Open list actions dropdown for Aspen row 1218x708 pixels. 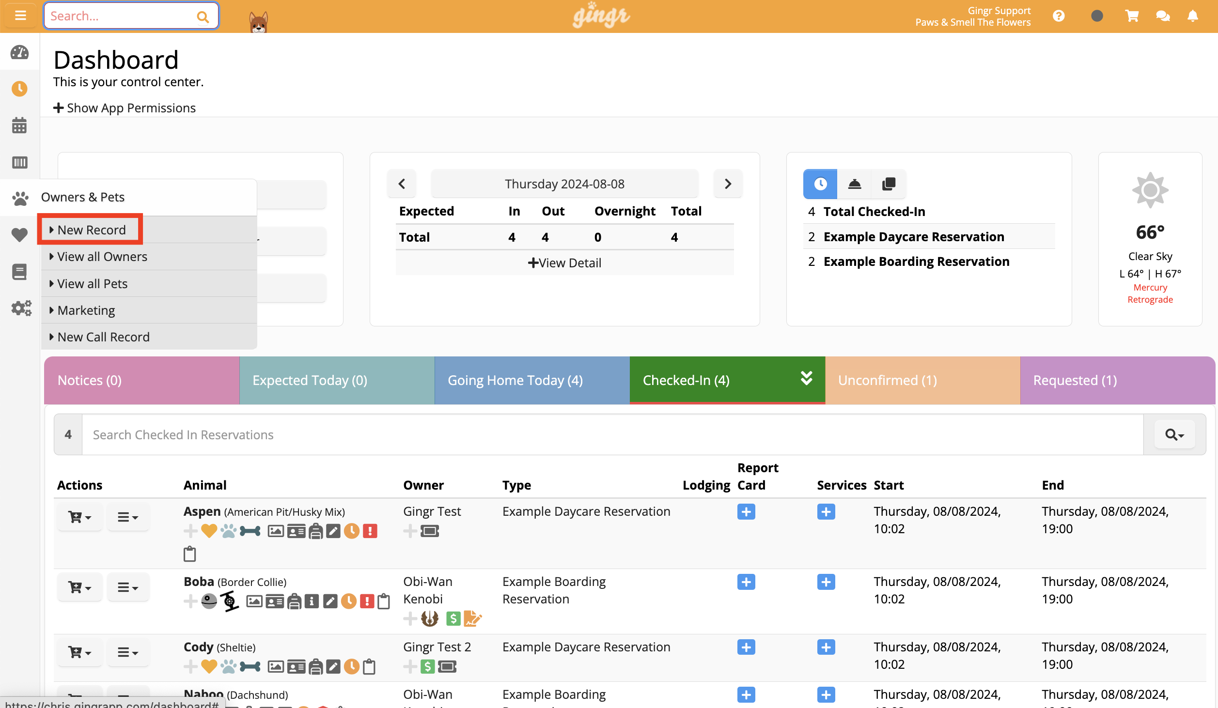pos(128,517)
